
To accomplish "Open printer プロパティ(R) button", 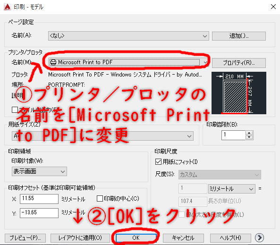I will [239, 63].
